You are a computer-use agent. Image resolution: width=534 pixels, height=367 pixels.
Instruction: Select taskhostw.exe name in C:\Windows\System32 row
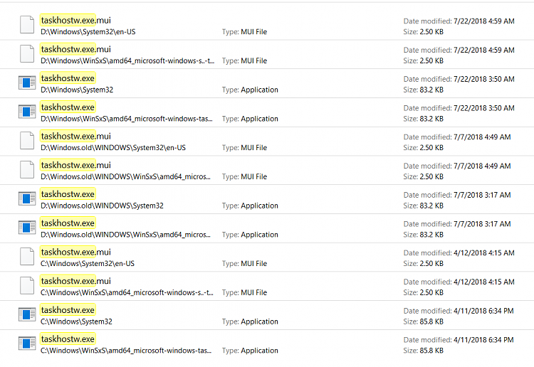[x=68, y=310]
